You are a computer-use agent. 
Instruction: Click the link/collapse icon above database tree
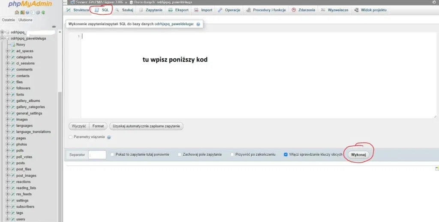click(54, 27)
